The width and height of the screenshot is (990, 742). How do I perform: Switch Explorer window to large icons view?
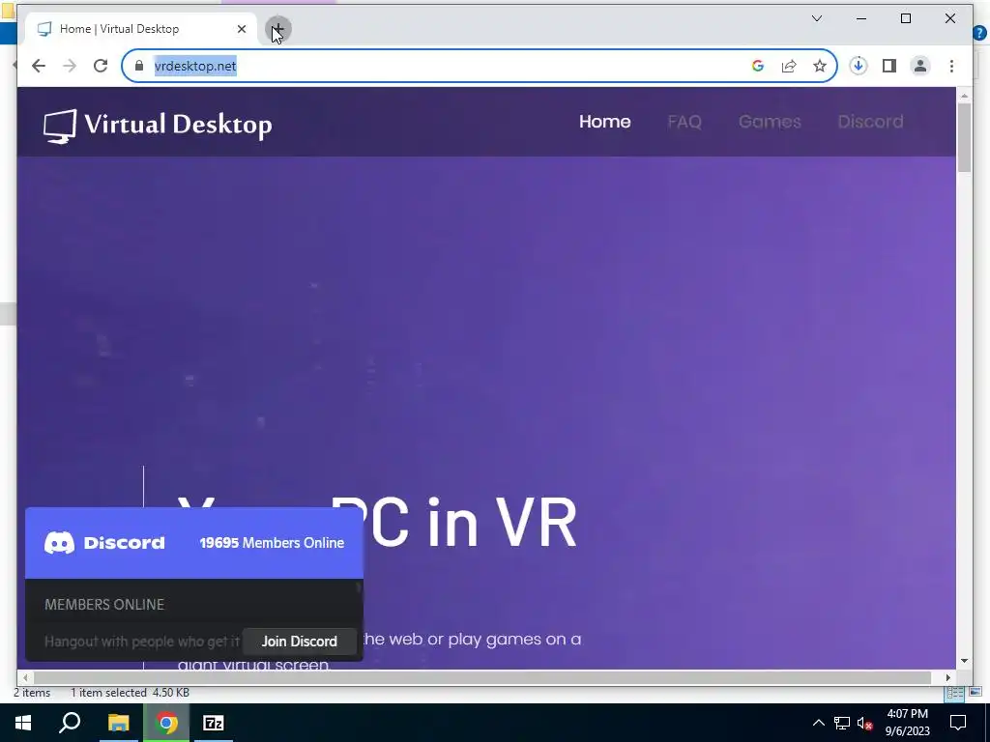point(975,694)
